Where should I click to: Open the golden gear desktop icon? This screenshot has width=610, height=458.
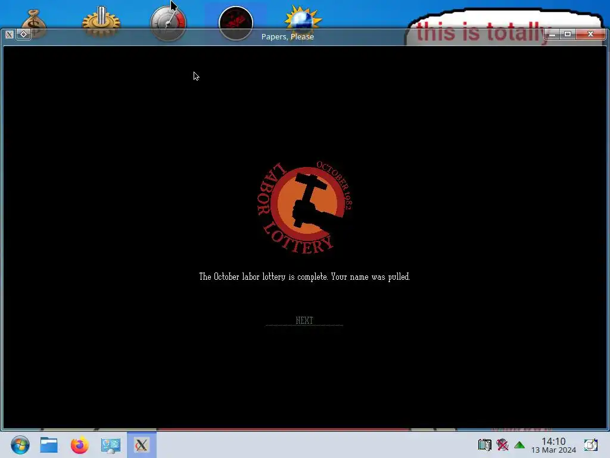[101, 22]
